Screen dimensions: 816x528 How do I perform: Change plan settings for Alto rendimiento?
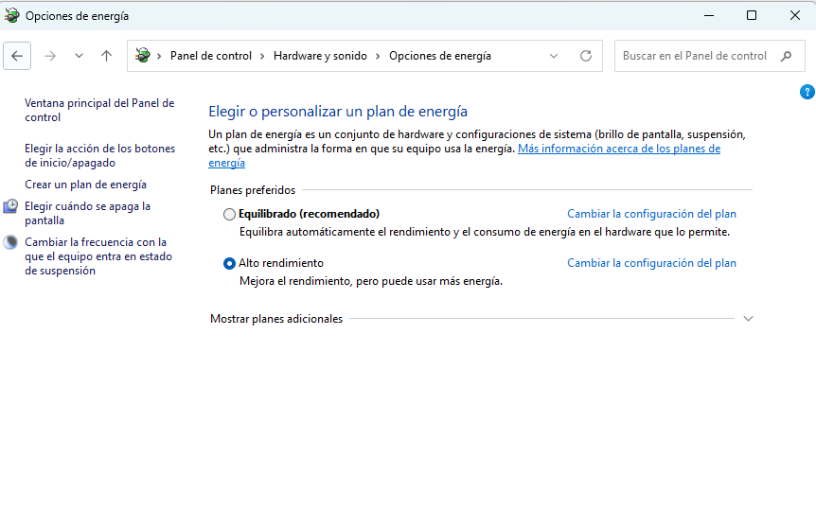651,263
